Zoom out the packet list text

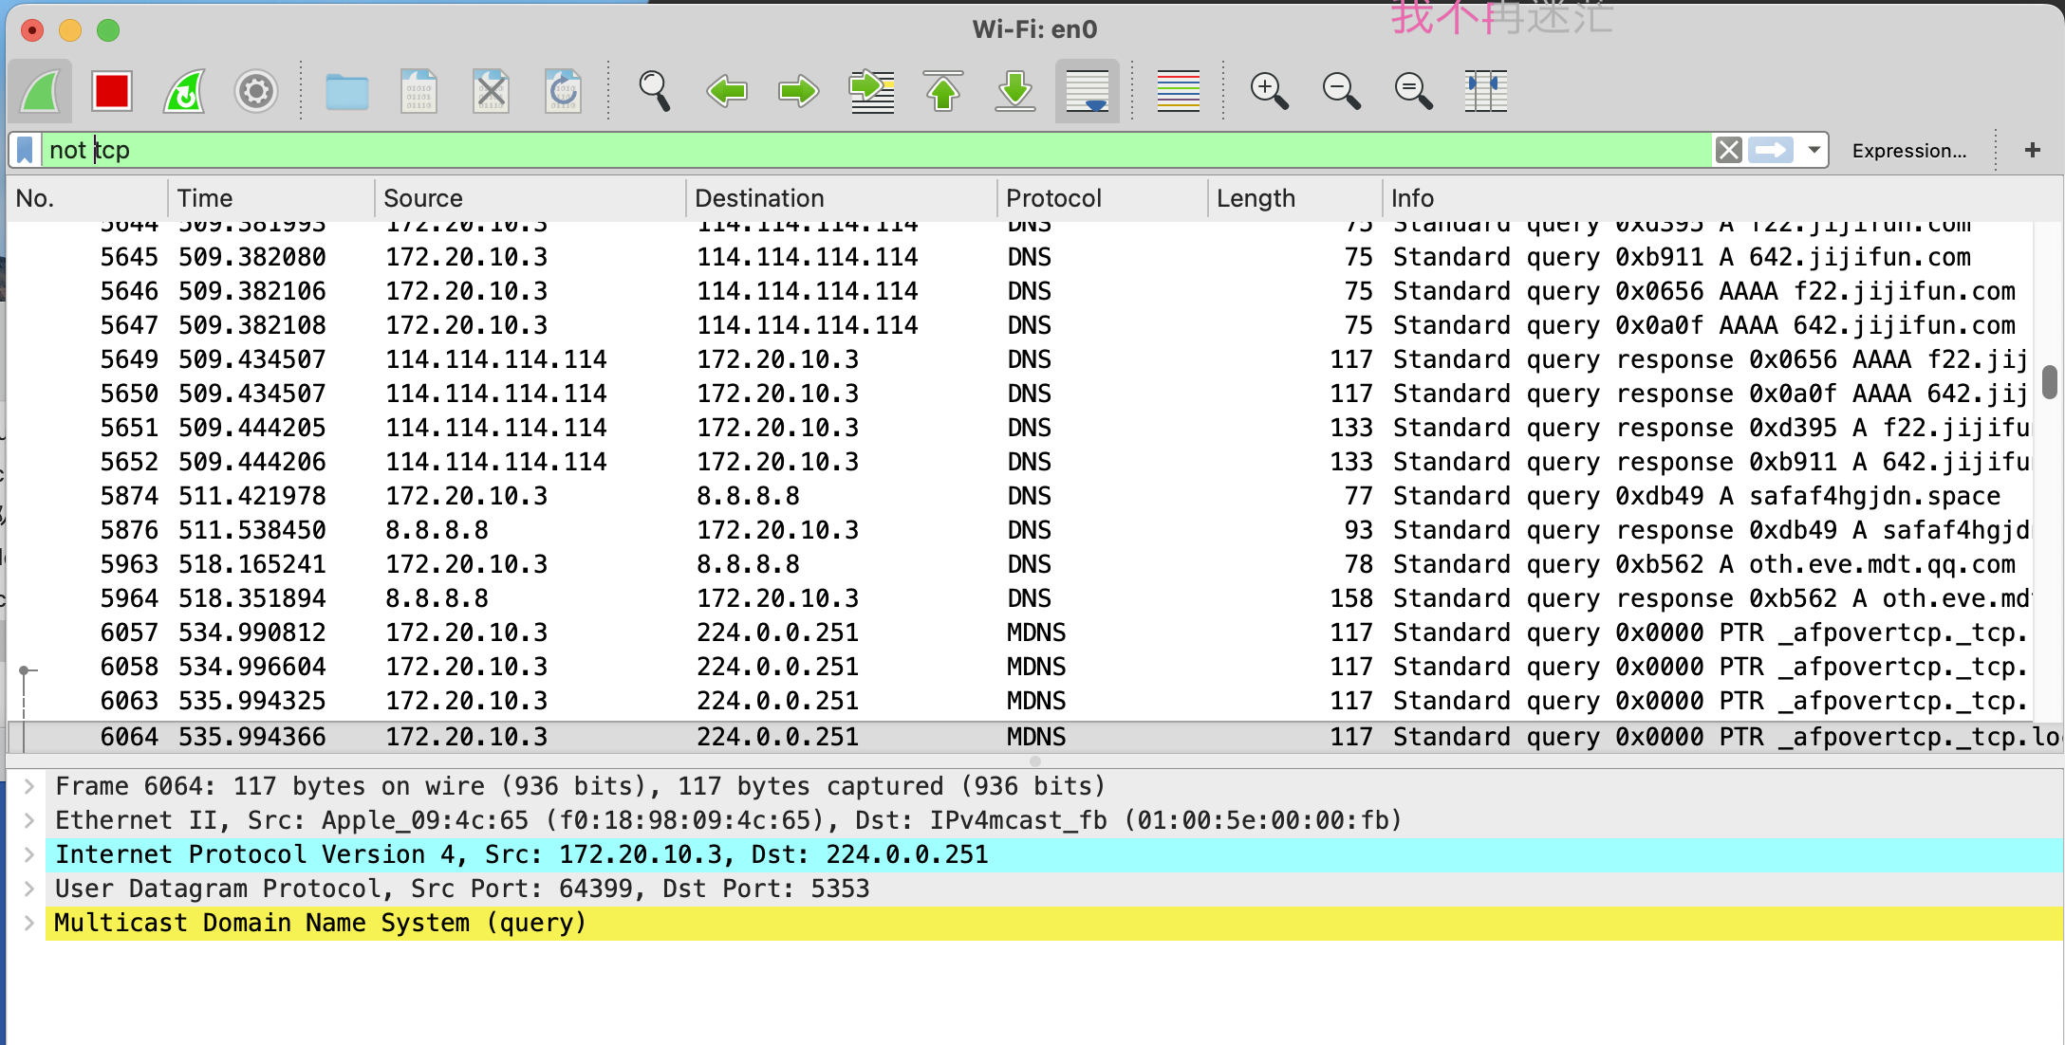[1341, 92]
